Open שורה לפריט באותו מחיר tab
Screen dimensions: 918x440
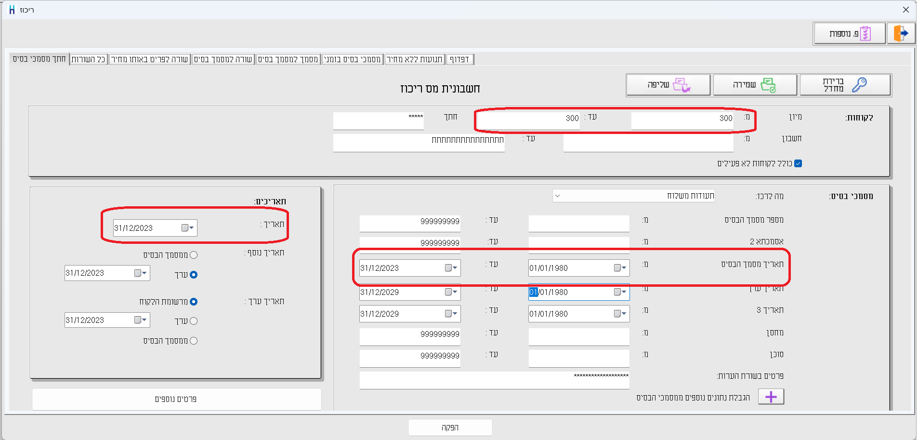[x=149, y=59]
